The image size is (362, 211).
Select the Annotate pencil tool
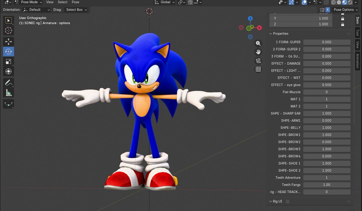coord(8,83)
